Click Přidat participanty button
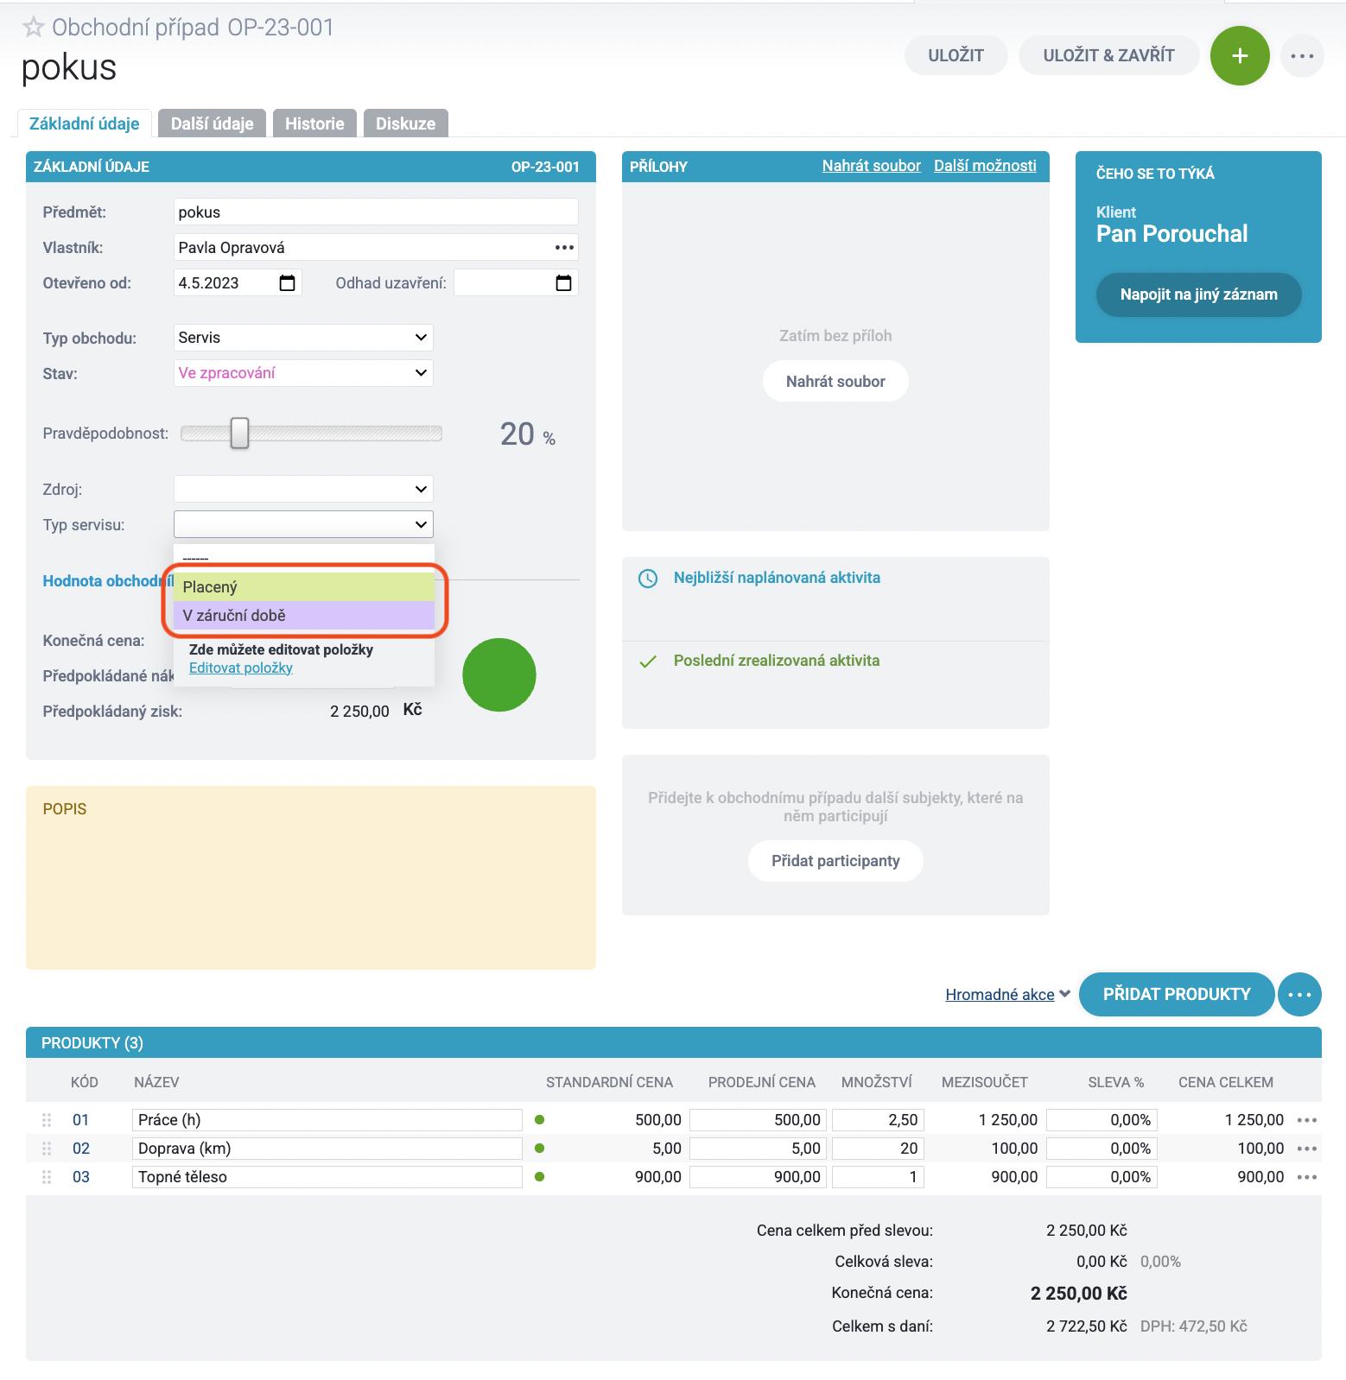This screenshot has width=1346, height=1380. click(835, 861)
